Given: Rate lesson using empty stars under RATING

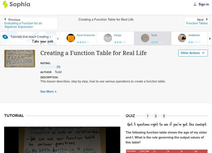Looking at the screenshot, I should (48, 67).
